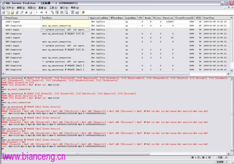The image size is (234, 164).
Task: Minimize the inner trace document window
Action: pos(225,8)
